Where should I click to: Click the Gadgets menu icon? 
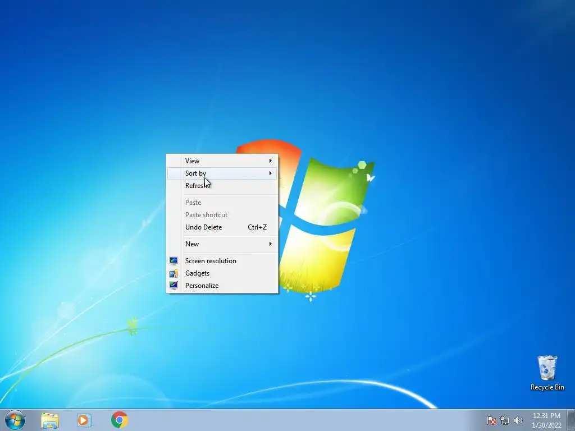[x=174, y=273]
